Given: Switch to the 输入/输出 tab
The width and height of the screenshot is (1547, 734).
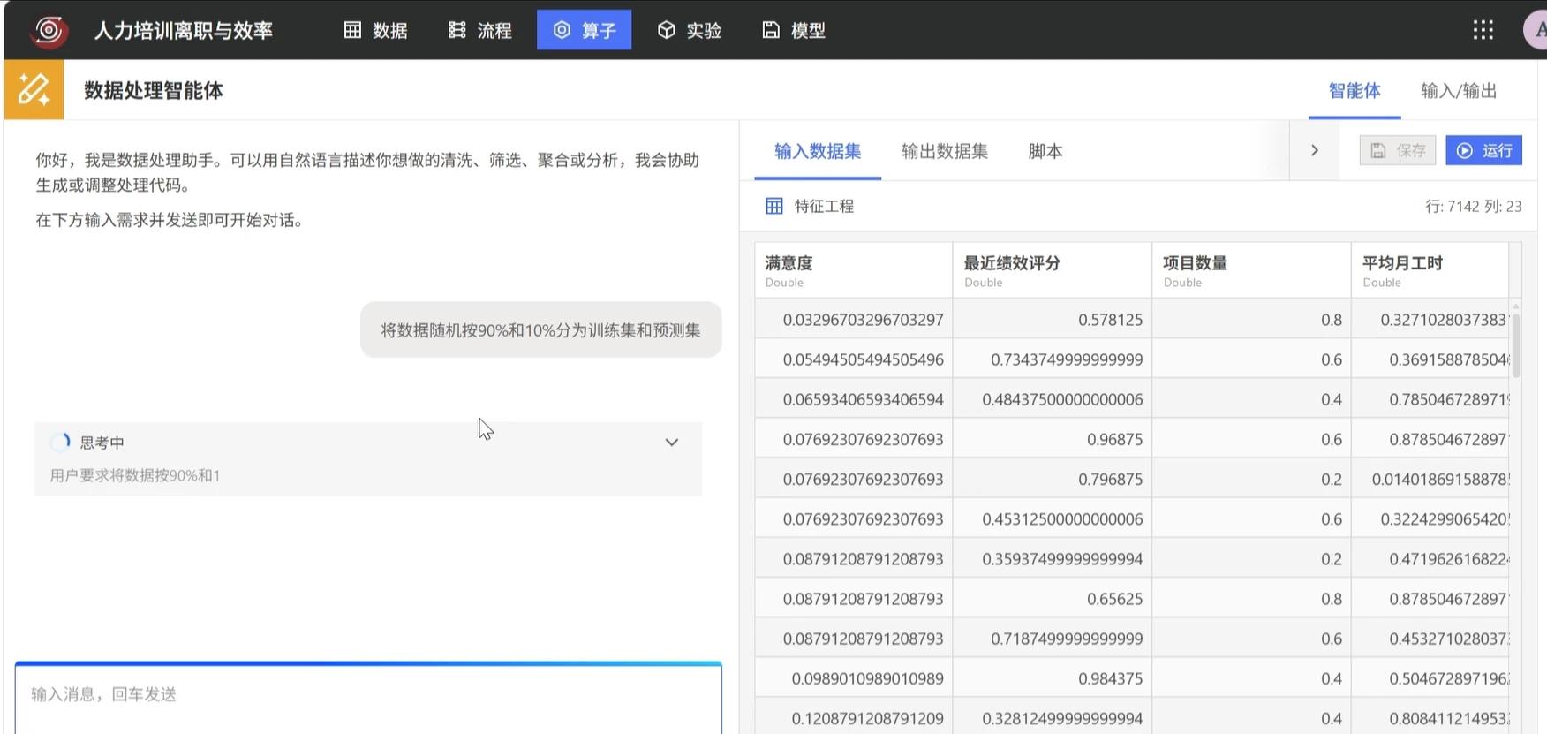Looking at the screenshot, I should (1459, 90).
